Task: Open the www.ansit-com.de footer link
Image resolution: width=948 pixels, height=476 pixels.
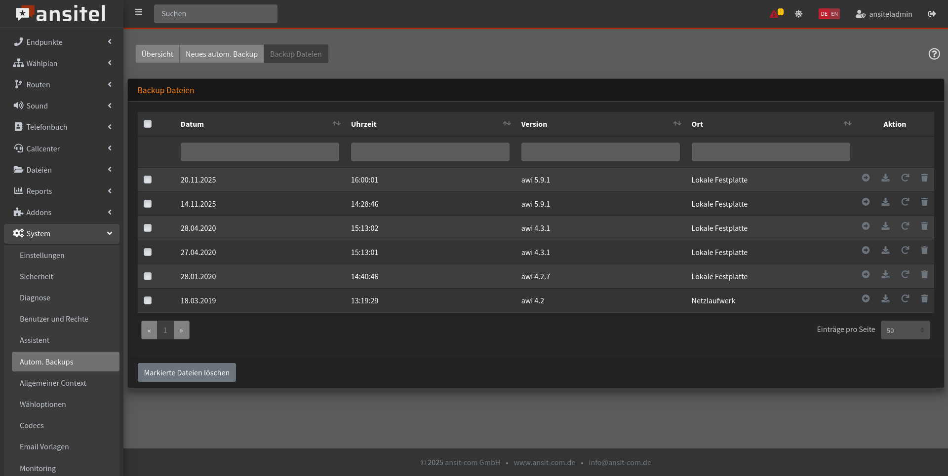Action: [544, 462]
